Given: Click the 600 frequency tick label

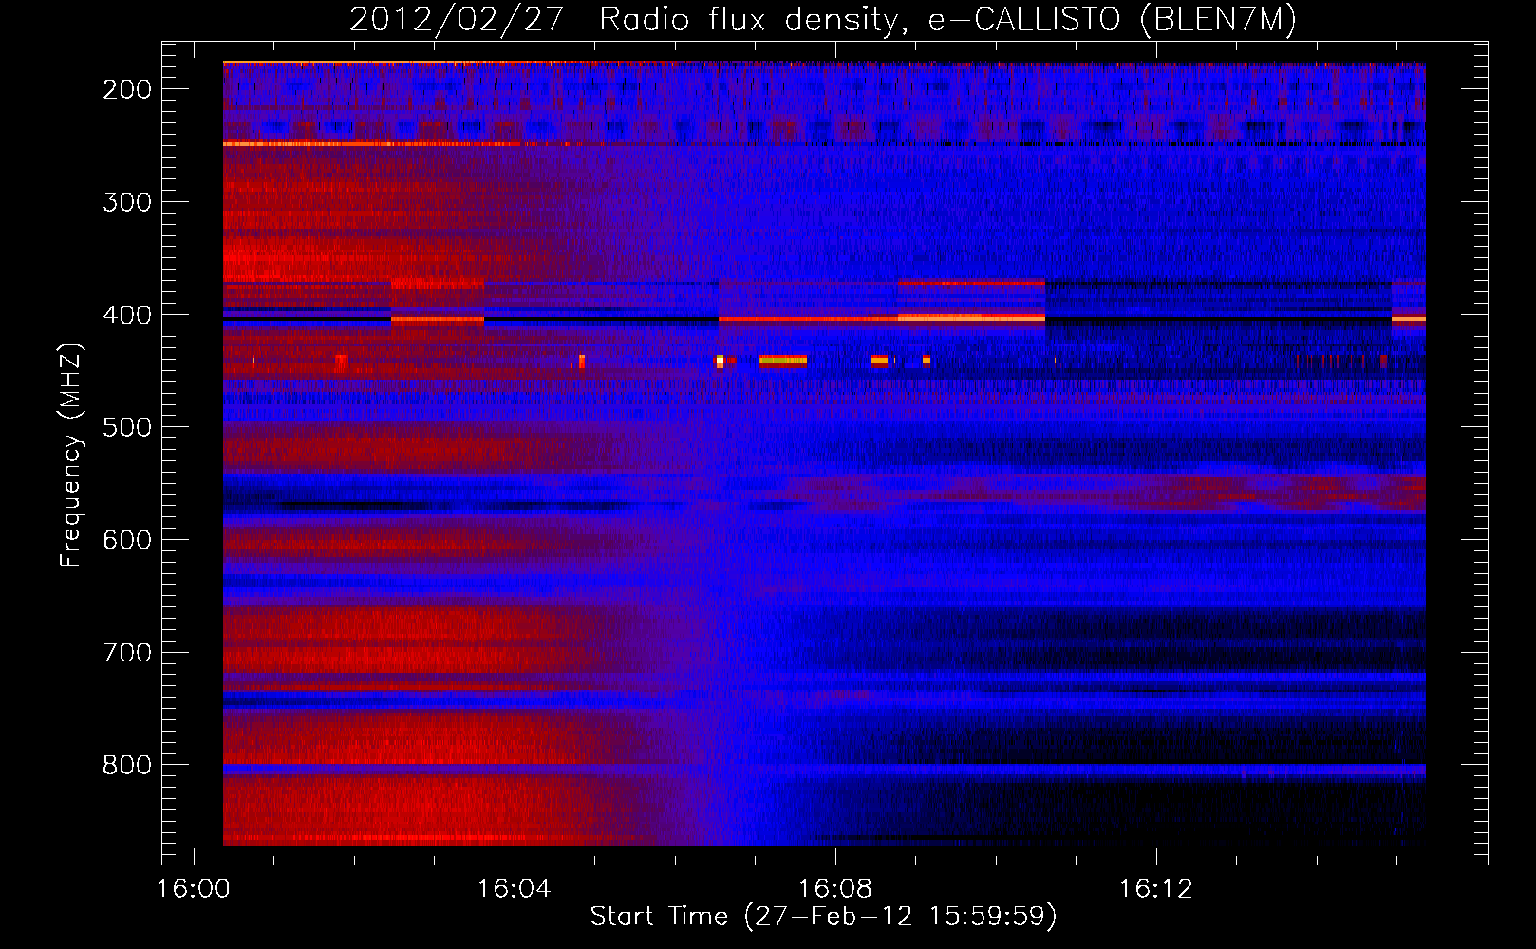Looking at the screenshot, I should pyautogui.click(x=127, y=540).
